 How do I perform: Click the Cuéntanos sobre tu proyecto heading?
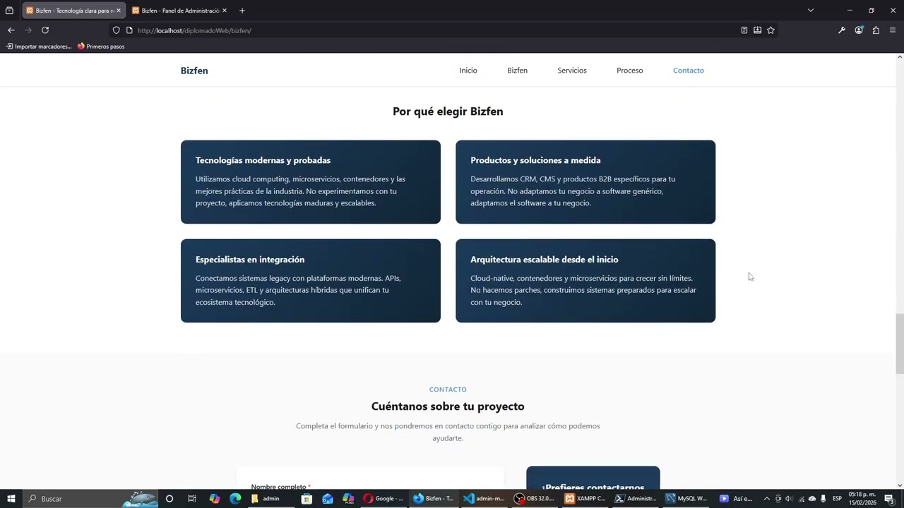(448, 406)
